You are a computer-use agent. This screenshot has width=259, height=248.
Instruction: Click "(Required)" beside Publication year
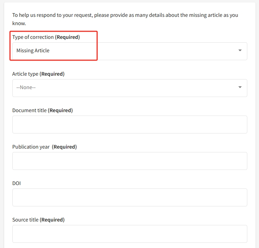click(64, 147)
